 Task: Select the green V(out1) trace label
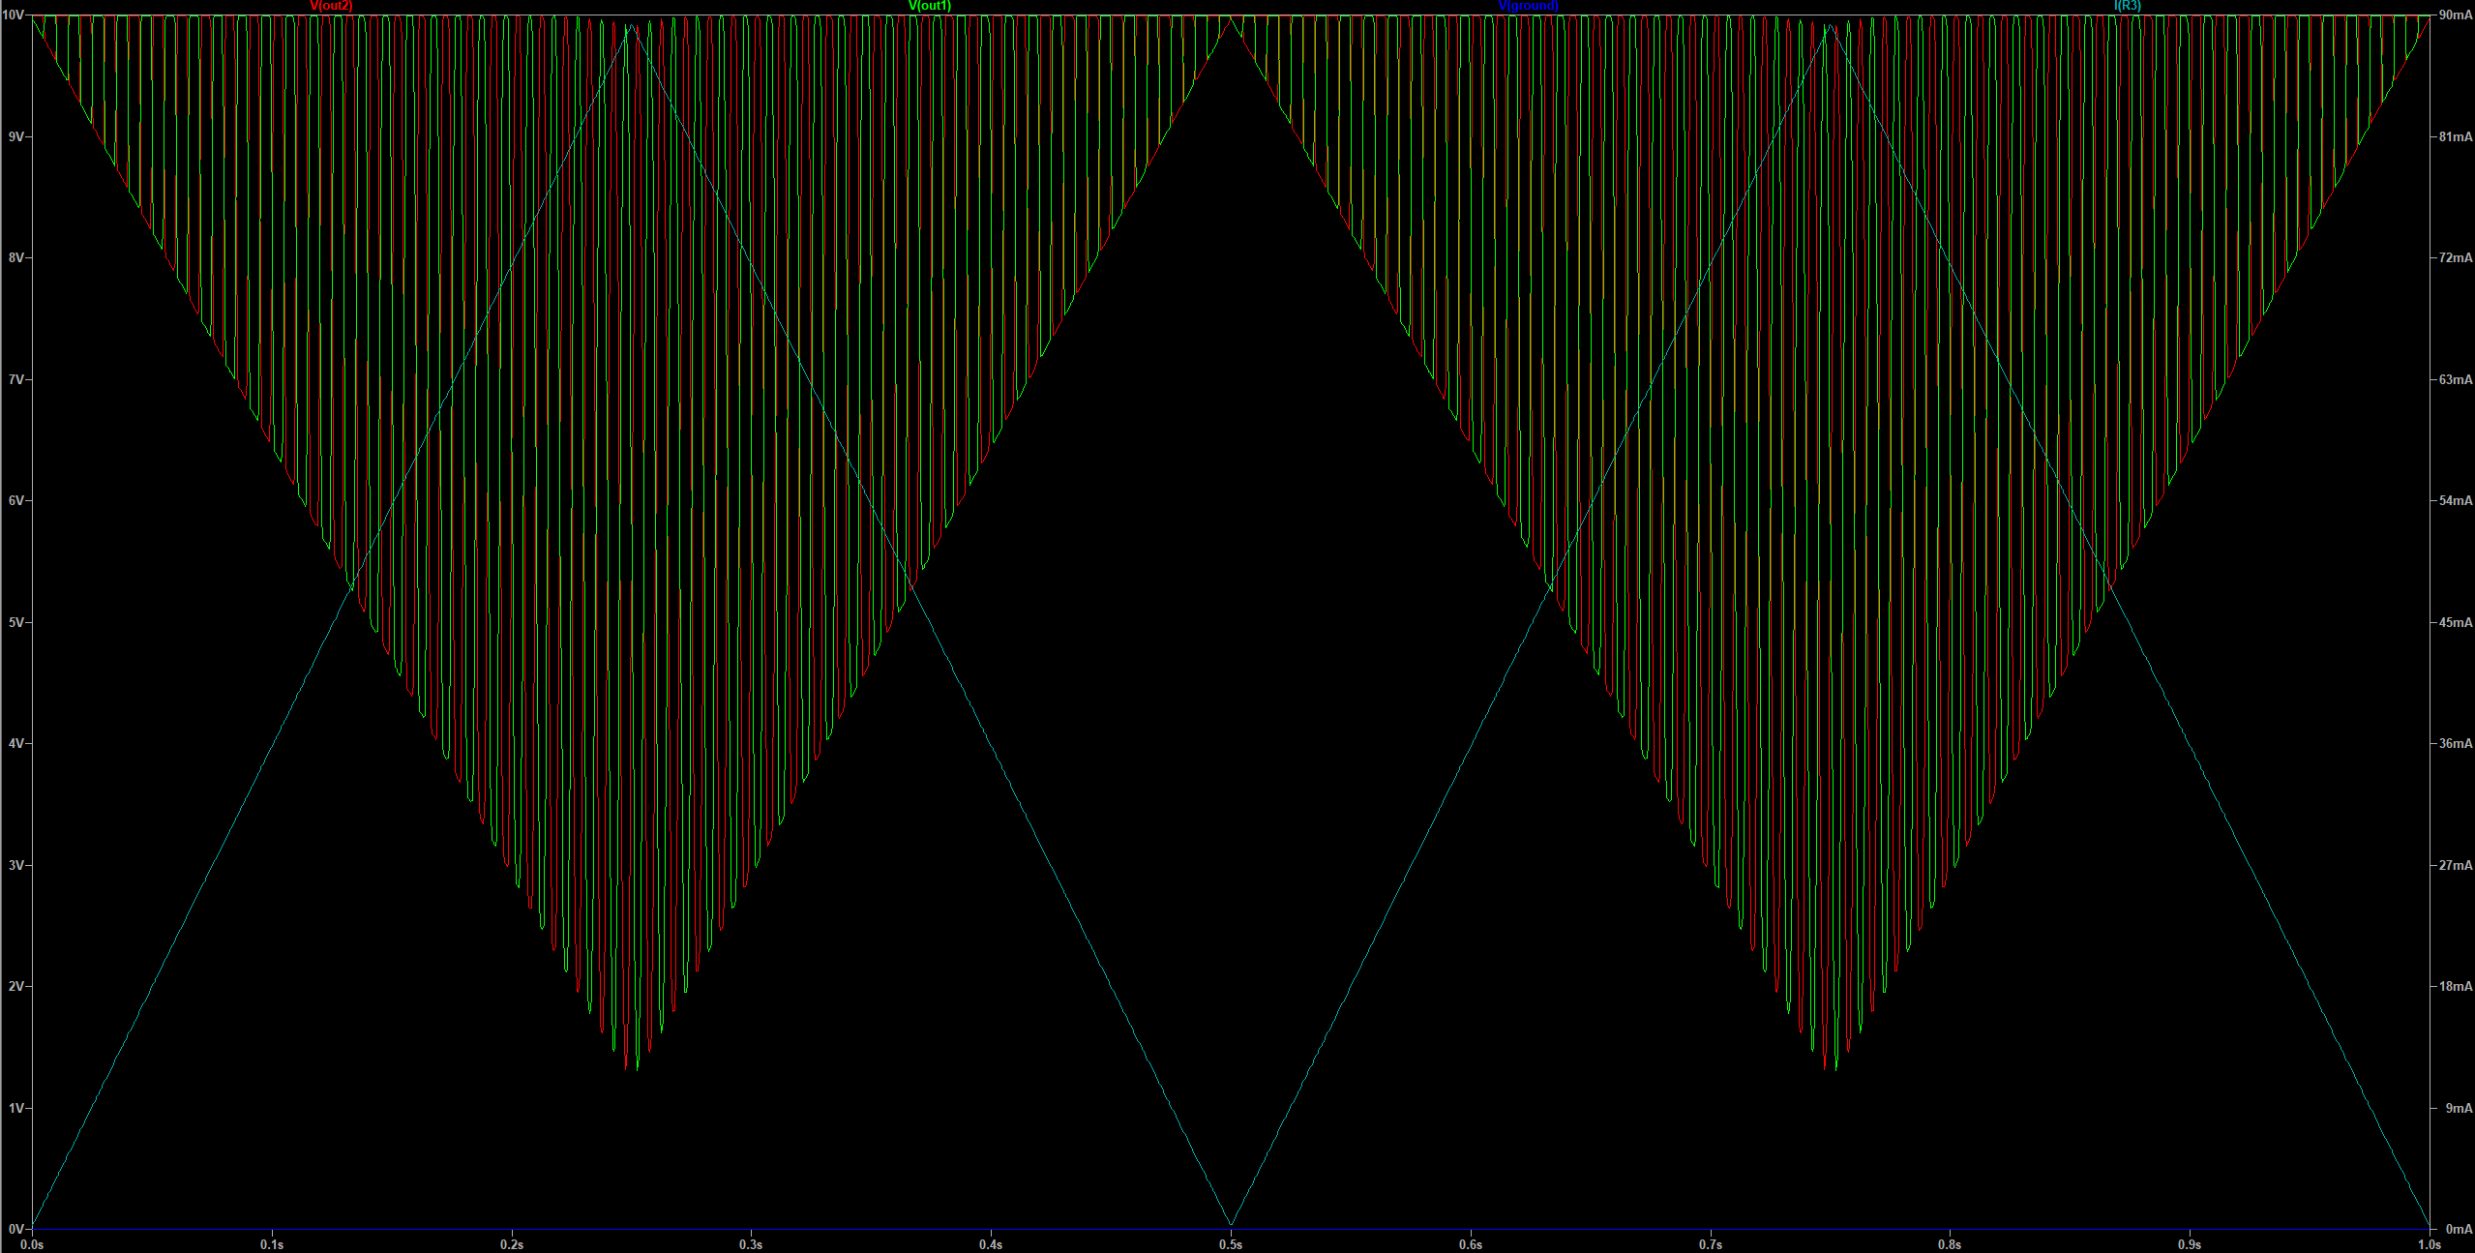tap(929, 6)
